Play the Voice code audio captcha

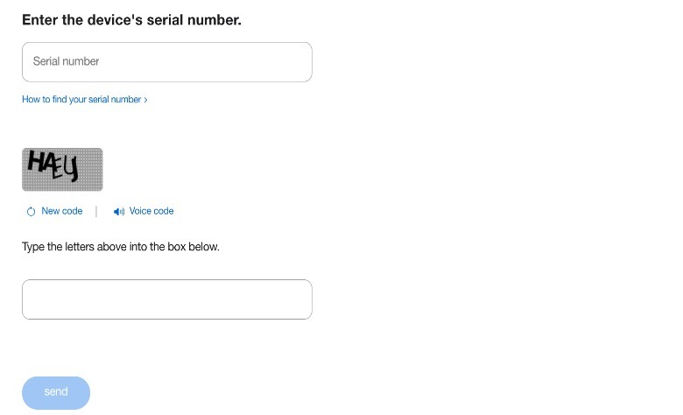click(151, 211)
